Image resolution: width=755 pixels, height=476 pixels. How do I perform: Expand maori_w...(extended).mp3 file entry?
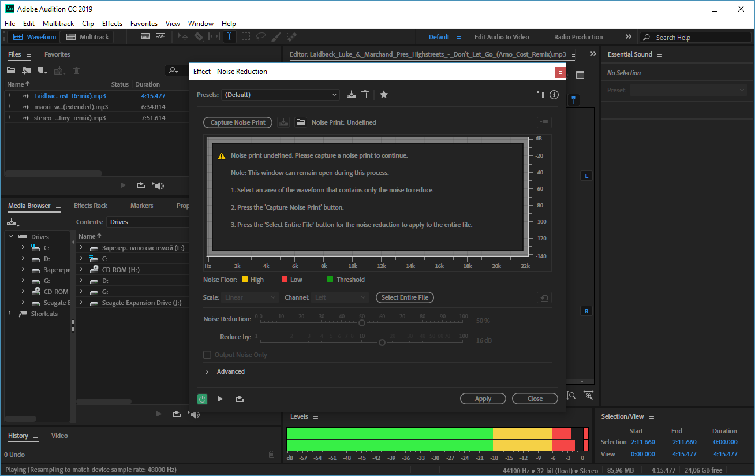pos(10,107)
